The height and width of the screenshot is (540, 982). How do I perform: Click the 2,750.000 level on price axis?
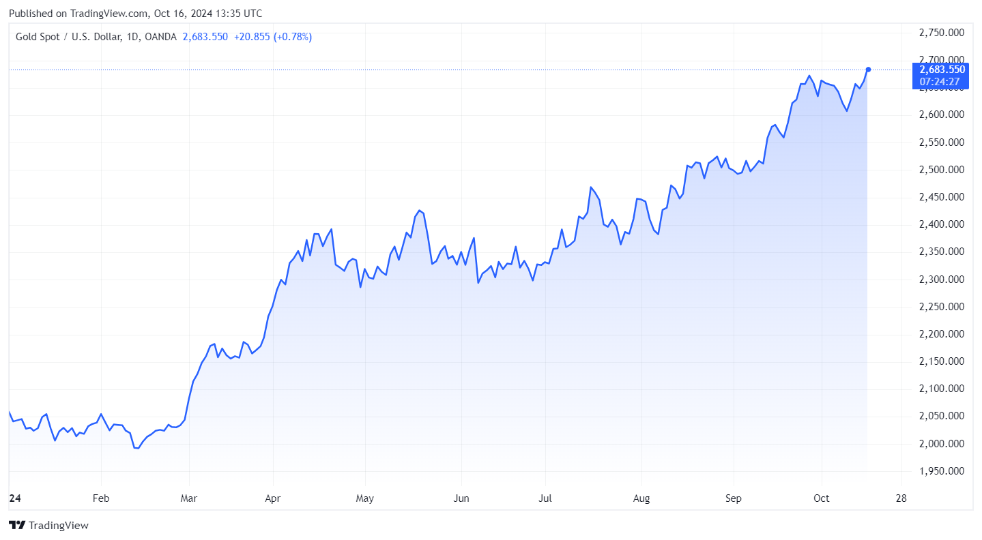tap(942, 33)
